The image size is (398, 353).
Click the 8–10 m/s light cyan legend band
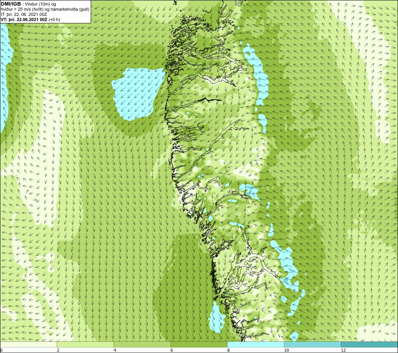[x=256, y=344]
